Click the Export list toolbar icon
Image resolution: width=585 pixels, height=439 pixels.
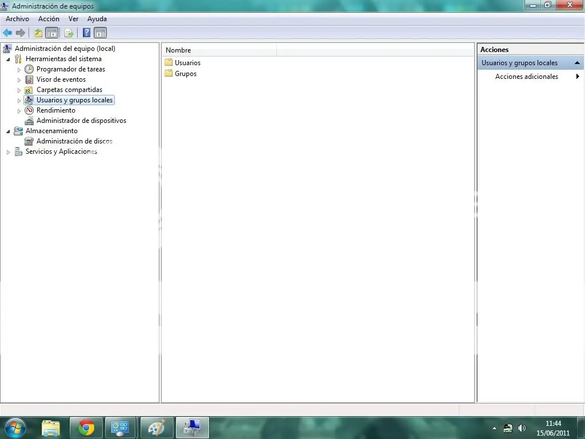coord(69,33)
